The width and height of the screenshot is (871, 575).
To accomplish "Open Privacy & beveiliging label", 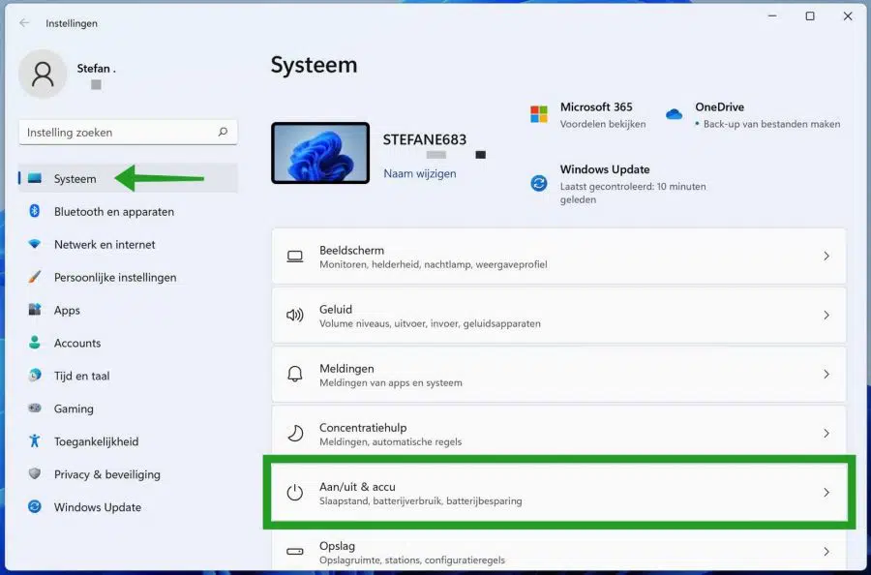I will (x=107, y=474).
